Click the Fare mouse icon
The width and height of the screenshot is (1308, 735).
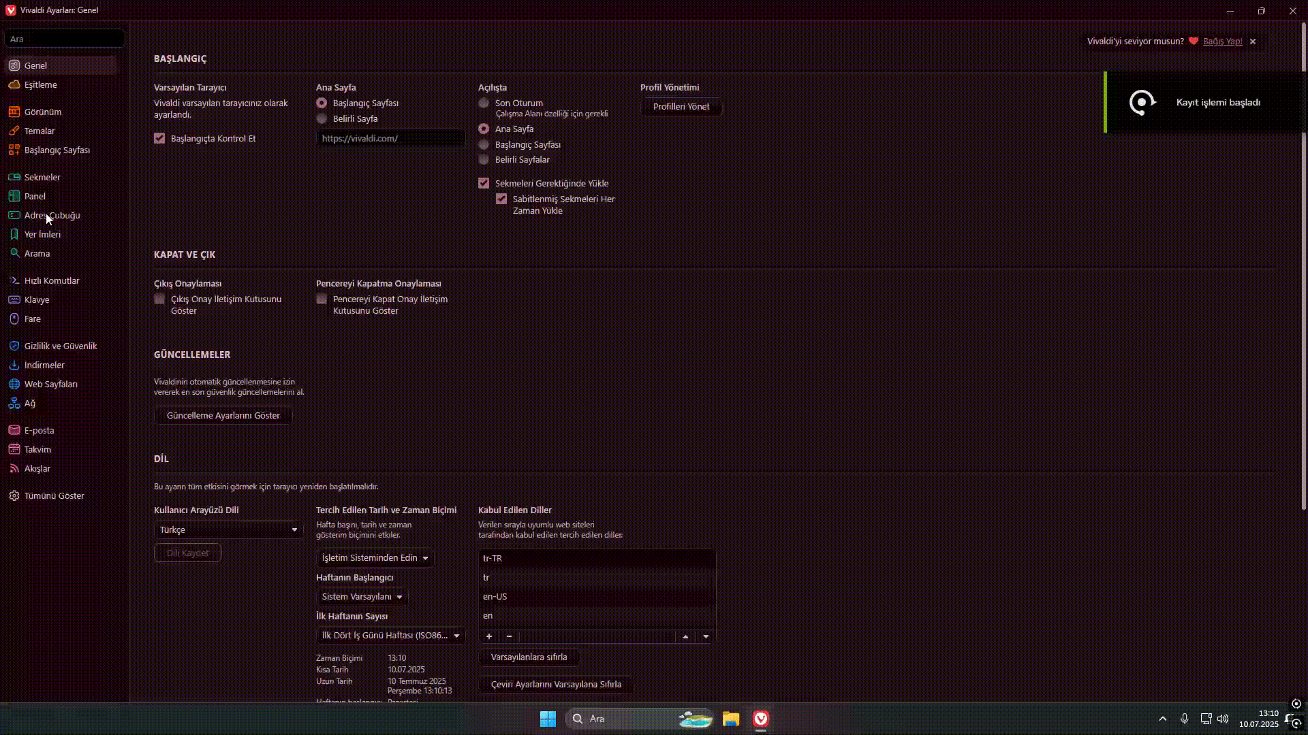(14, 319)
